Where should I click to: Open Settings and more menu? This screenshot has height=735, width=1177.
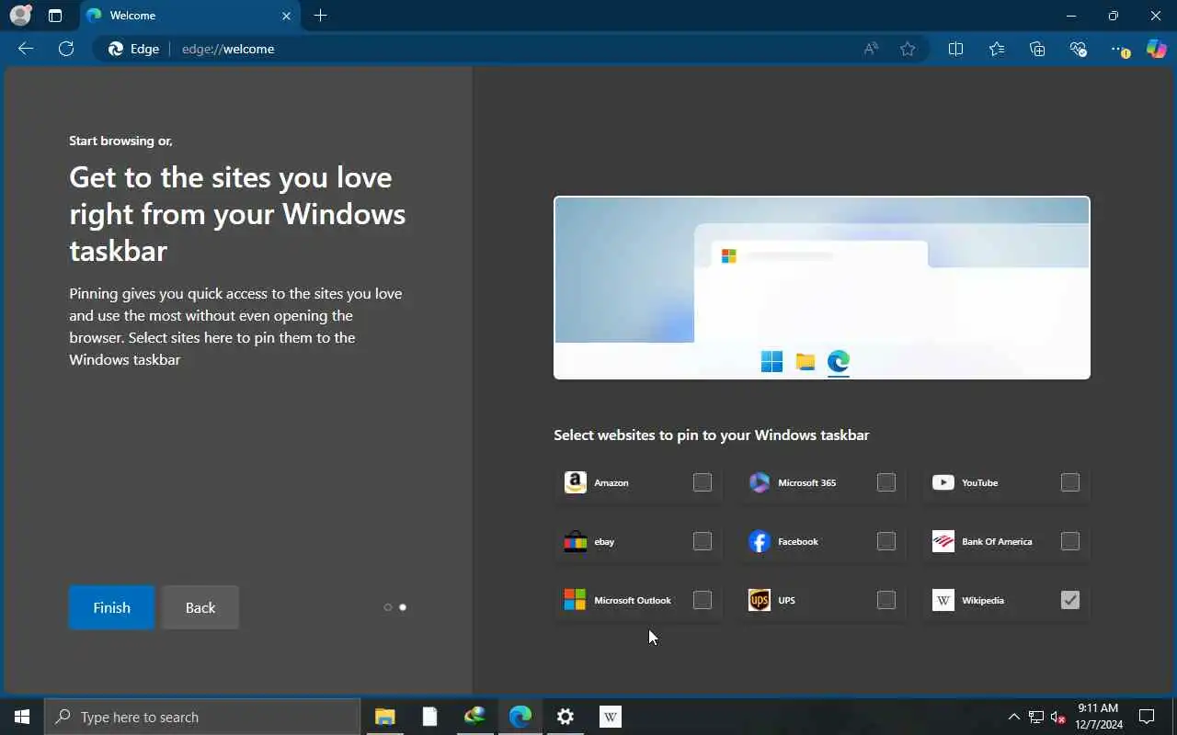tap(1119, 49)
